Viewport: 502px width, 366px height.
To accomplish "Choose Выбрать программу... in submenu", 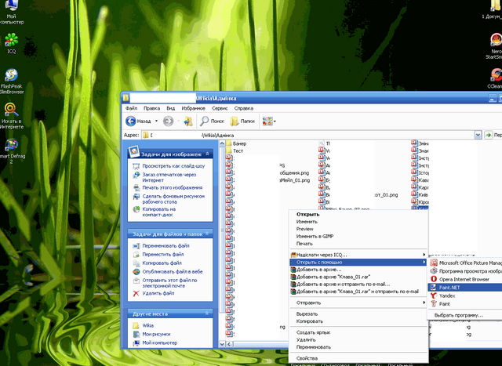I will pyautogui.click(x=465, y=315).
